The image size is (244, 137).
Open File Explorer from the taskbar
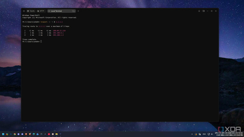(x=57, y=134)
